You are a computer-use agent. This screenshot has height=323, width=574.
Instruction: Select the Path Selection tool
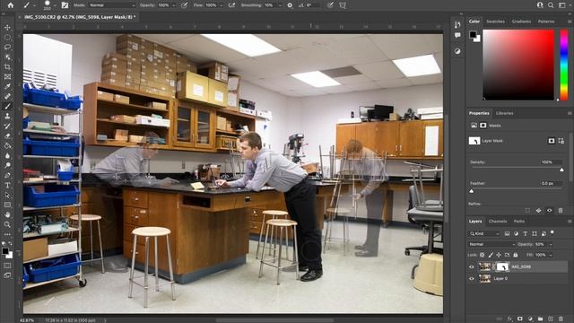pos(7,196)
